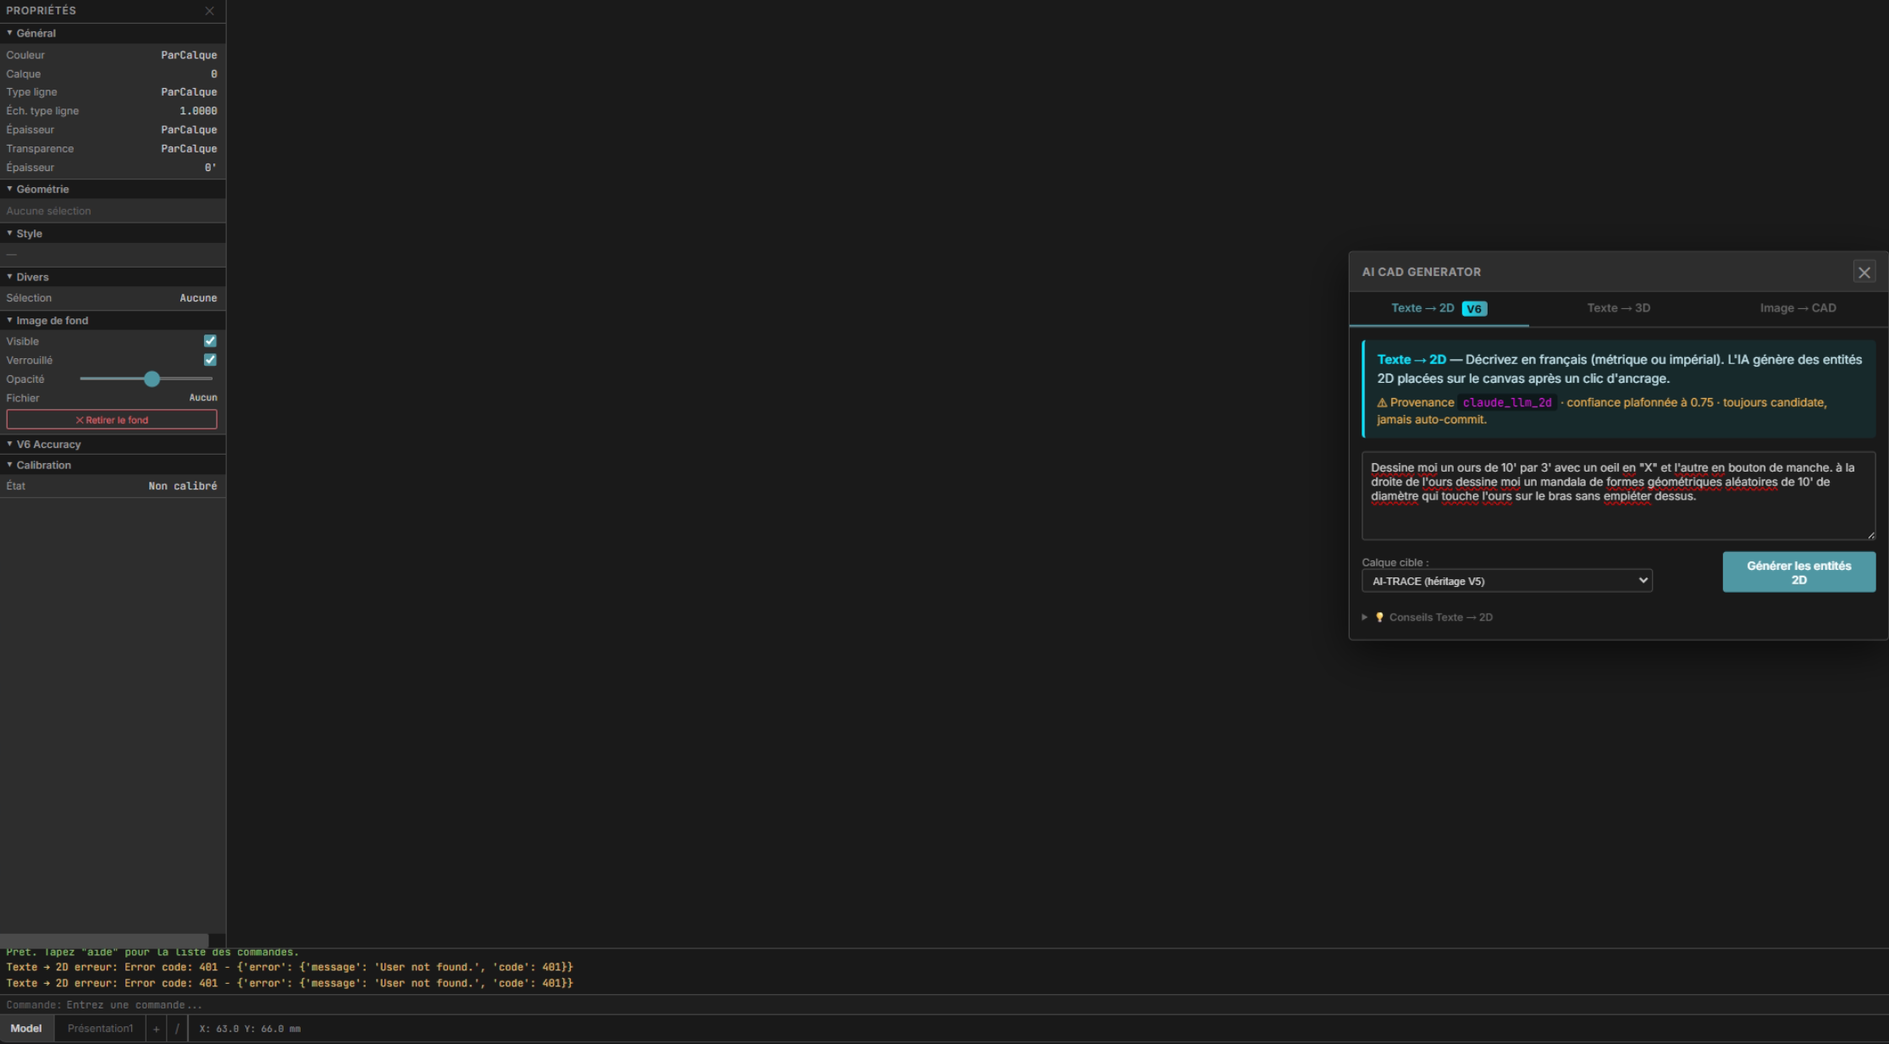This screenshot has height=1044, width=1889.
Task: Click the lightbulb Conseils icon
Action: (1379, 617)
